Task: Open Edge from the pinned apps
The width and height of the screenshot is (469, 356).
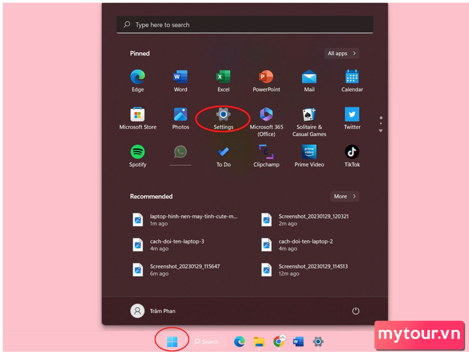Action: point(137,80)
